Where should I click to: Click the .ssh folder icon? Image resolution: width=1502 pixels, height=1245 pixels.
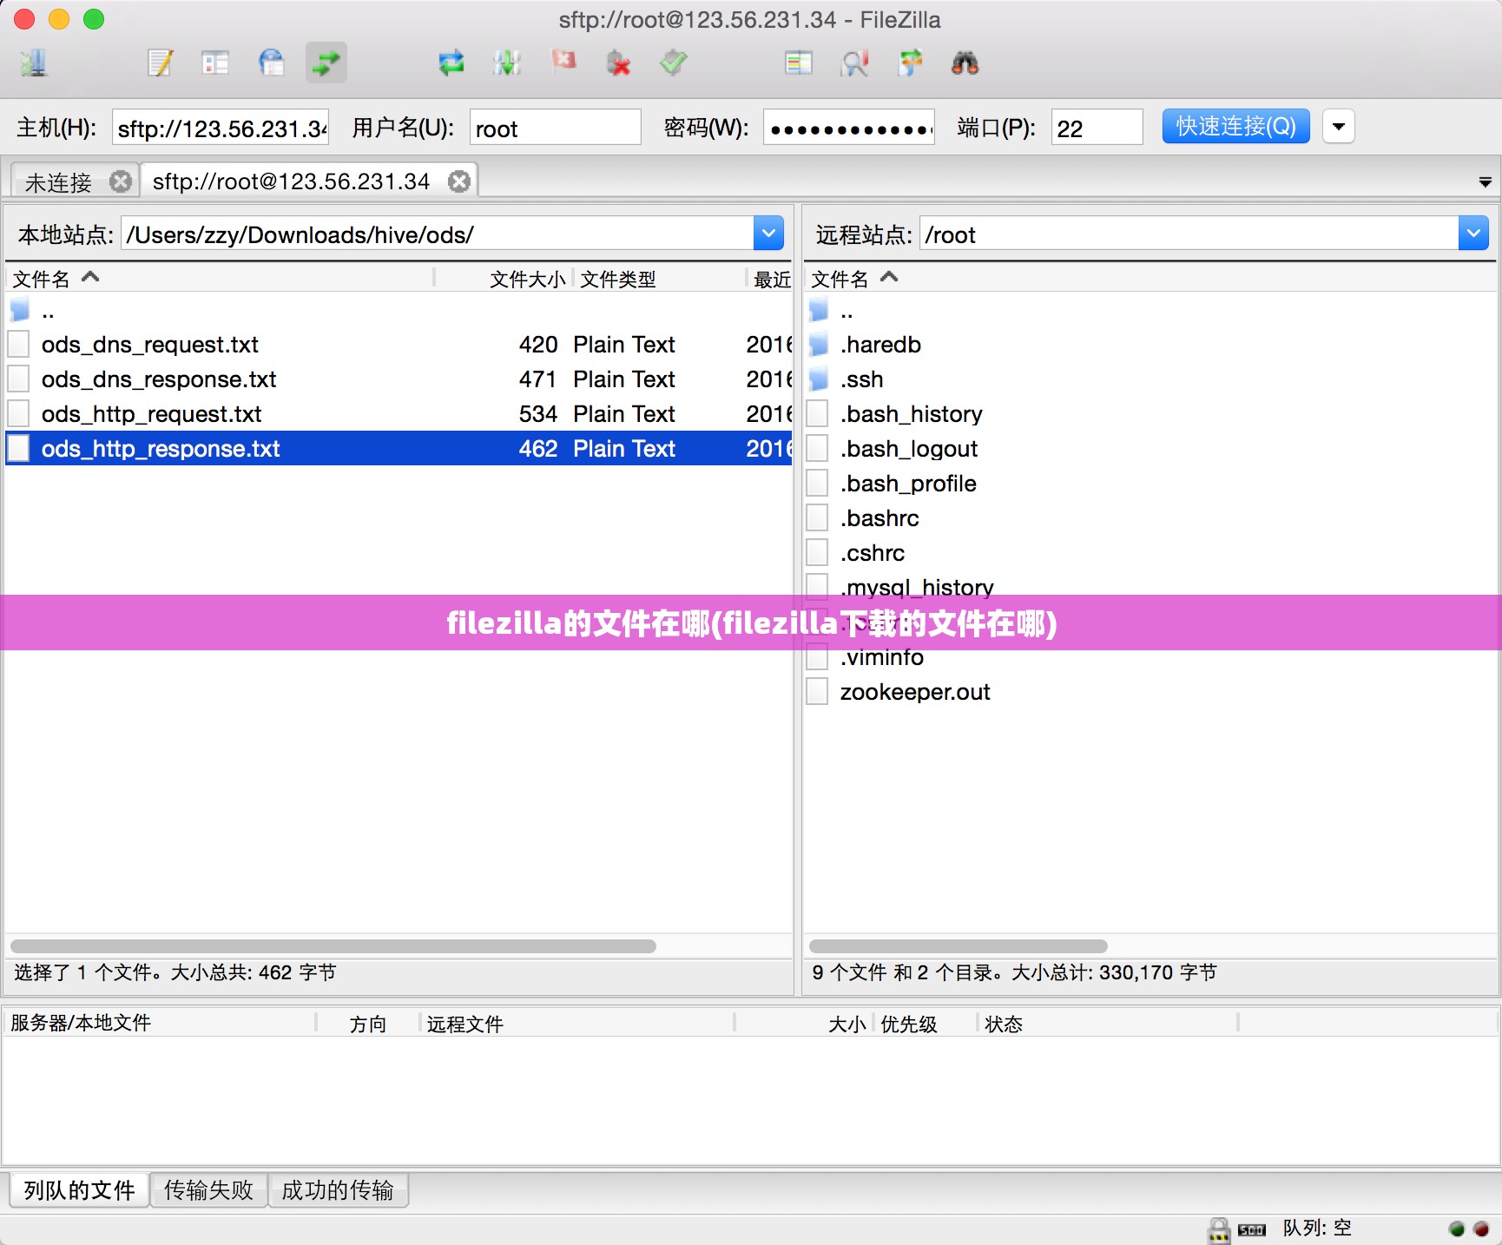(x=819, y=379)
